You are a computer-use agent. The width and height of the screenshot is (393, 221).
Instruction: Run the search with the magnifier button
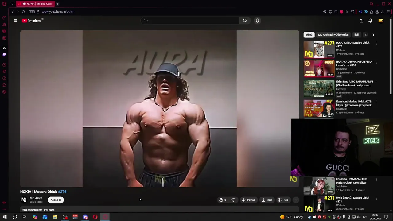245,21
